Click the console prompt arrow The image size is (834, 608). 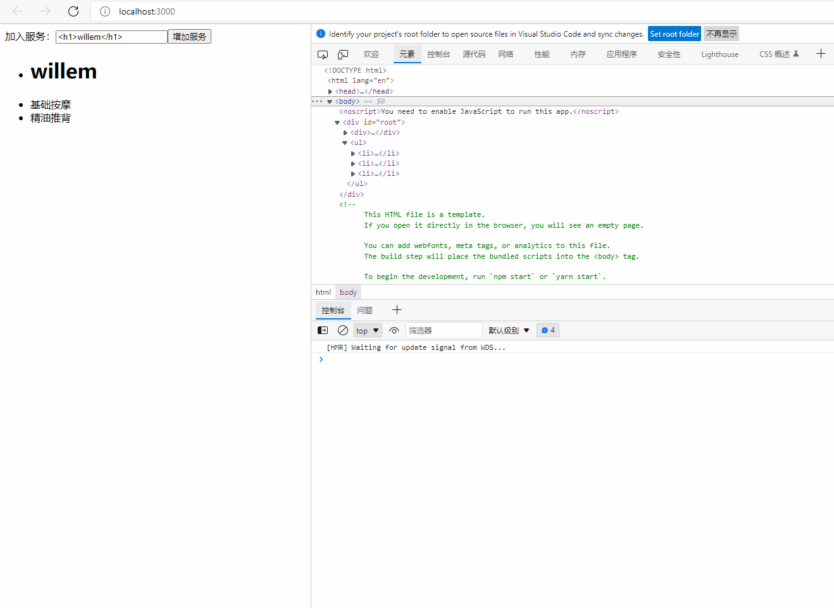[321, 359]
